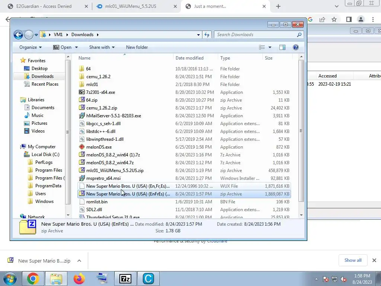Image resolution: width=381 pixels, height=286 pixels.
Task: Bookmark page with Chrome star icon
Action: coord(334,19)
